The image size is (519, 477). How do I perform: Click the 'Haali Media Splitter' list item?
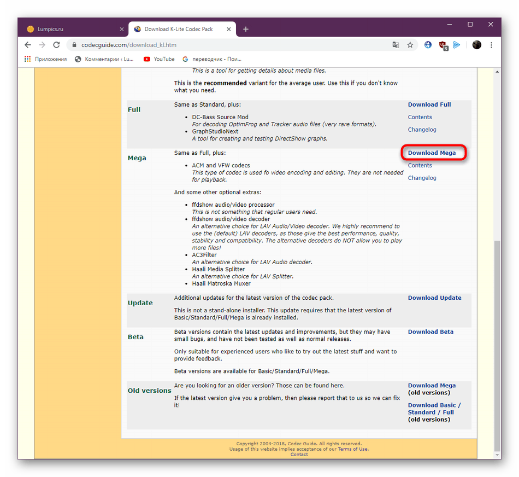pos(219,269)
